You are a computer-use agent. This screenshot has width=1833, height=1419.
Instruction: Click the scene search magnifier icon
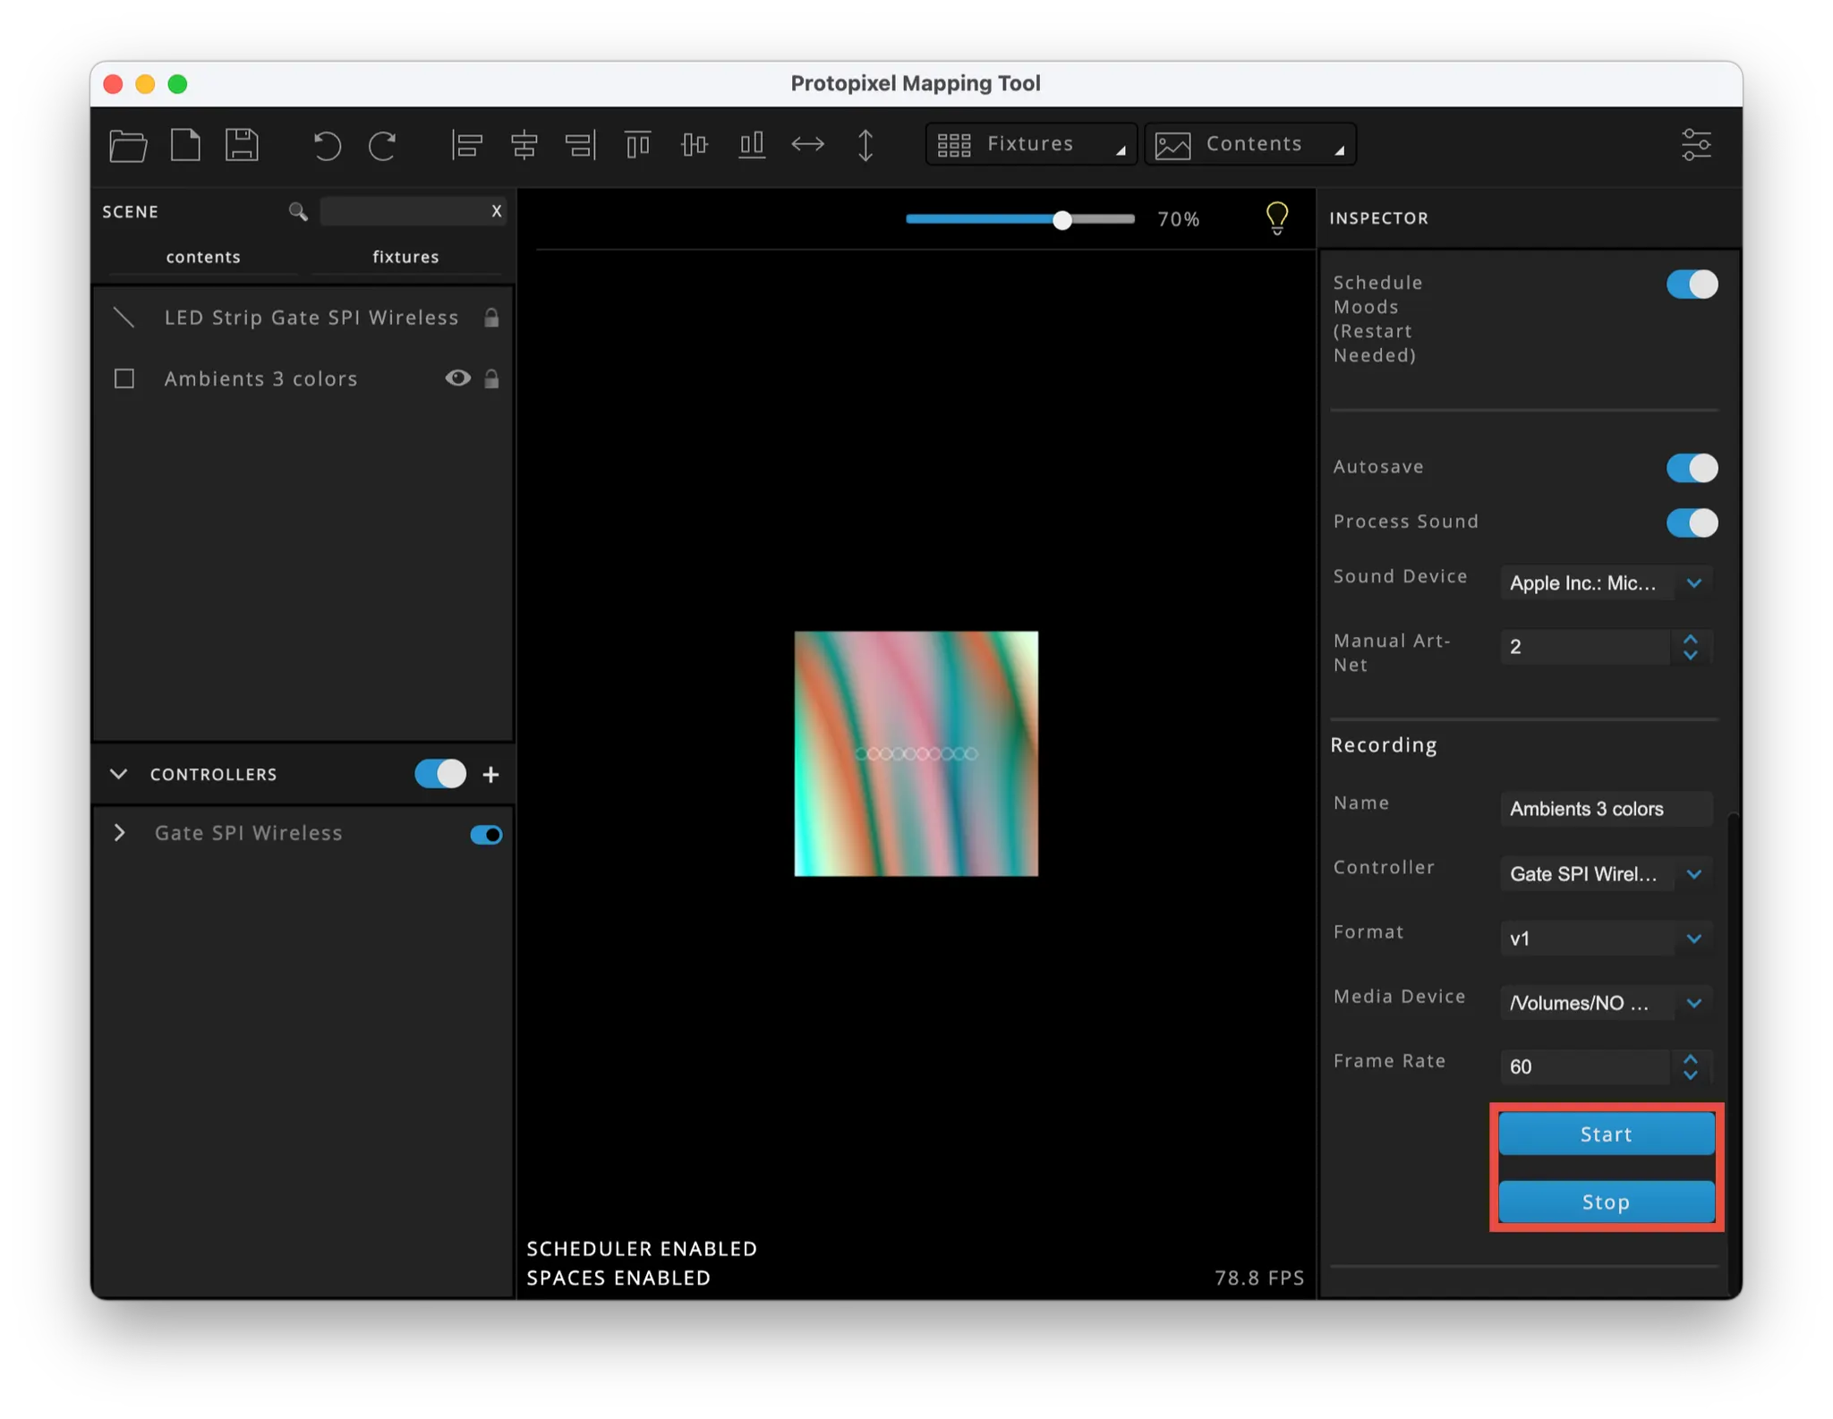[x=298, y=212]
